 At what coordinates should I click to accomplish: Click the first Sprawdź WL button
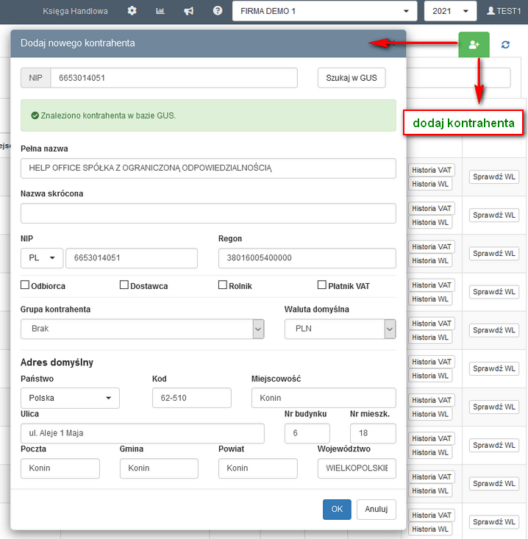click(x=494, y=176)
